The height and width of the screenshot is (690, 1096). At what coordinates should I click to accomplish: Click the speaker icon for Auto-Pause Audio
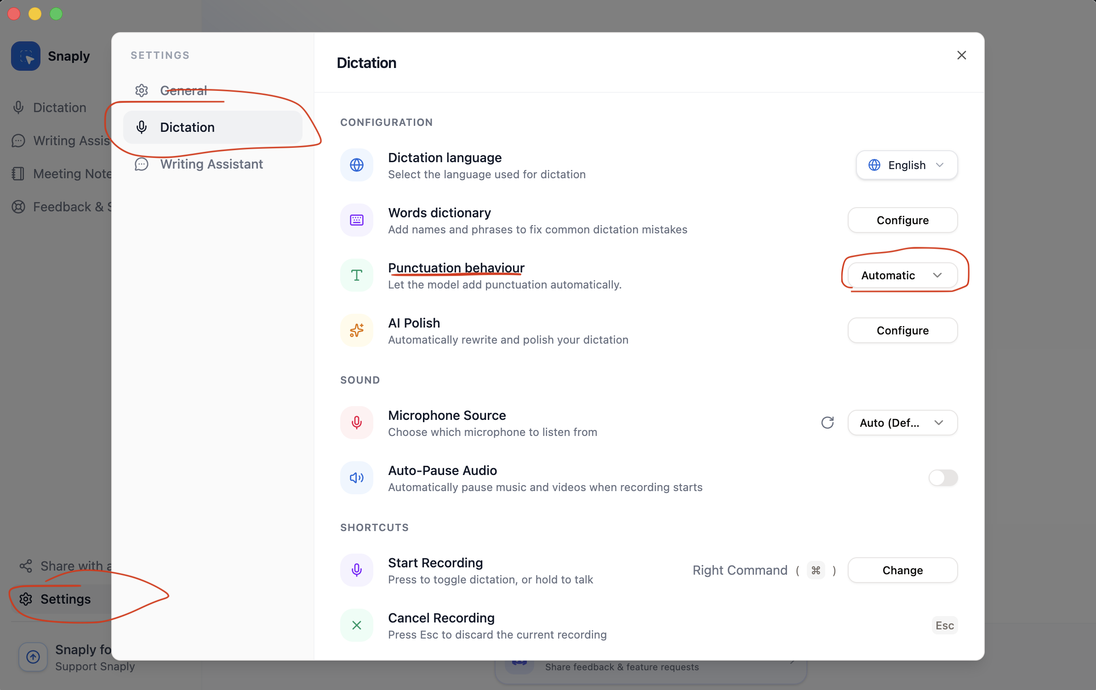(356, 478)
